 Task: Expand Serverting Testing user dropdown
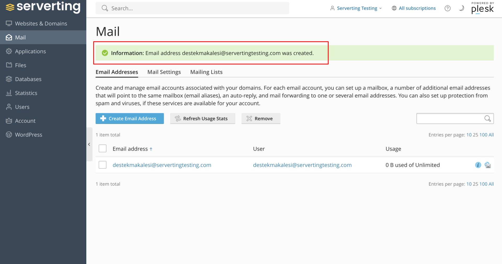pyautogui.click(x=356, y=8)
